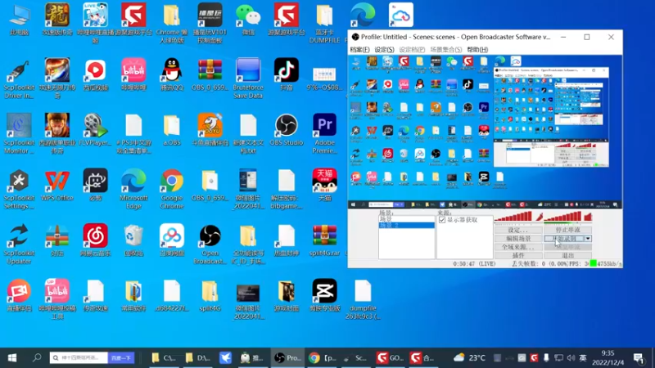Screen dimensions: 655x368
Task: Open the 此电脑 This PC icon
Action: point(19,19)
